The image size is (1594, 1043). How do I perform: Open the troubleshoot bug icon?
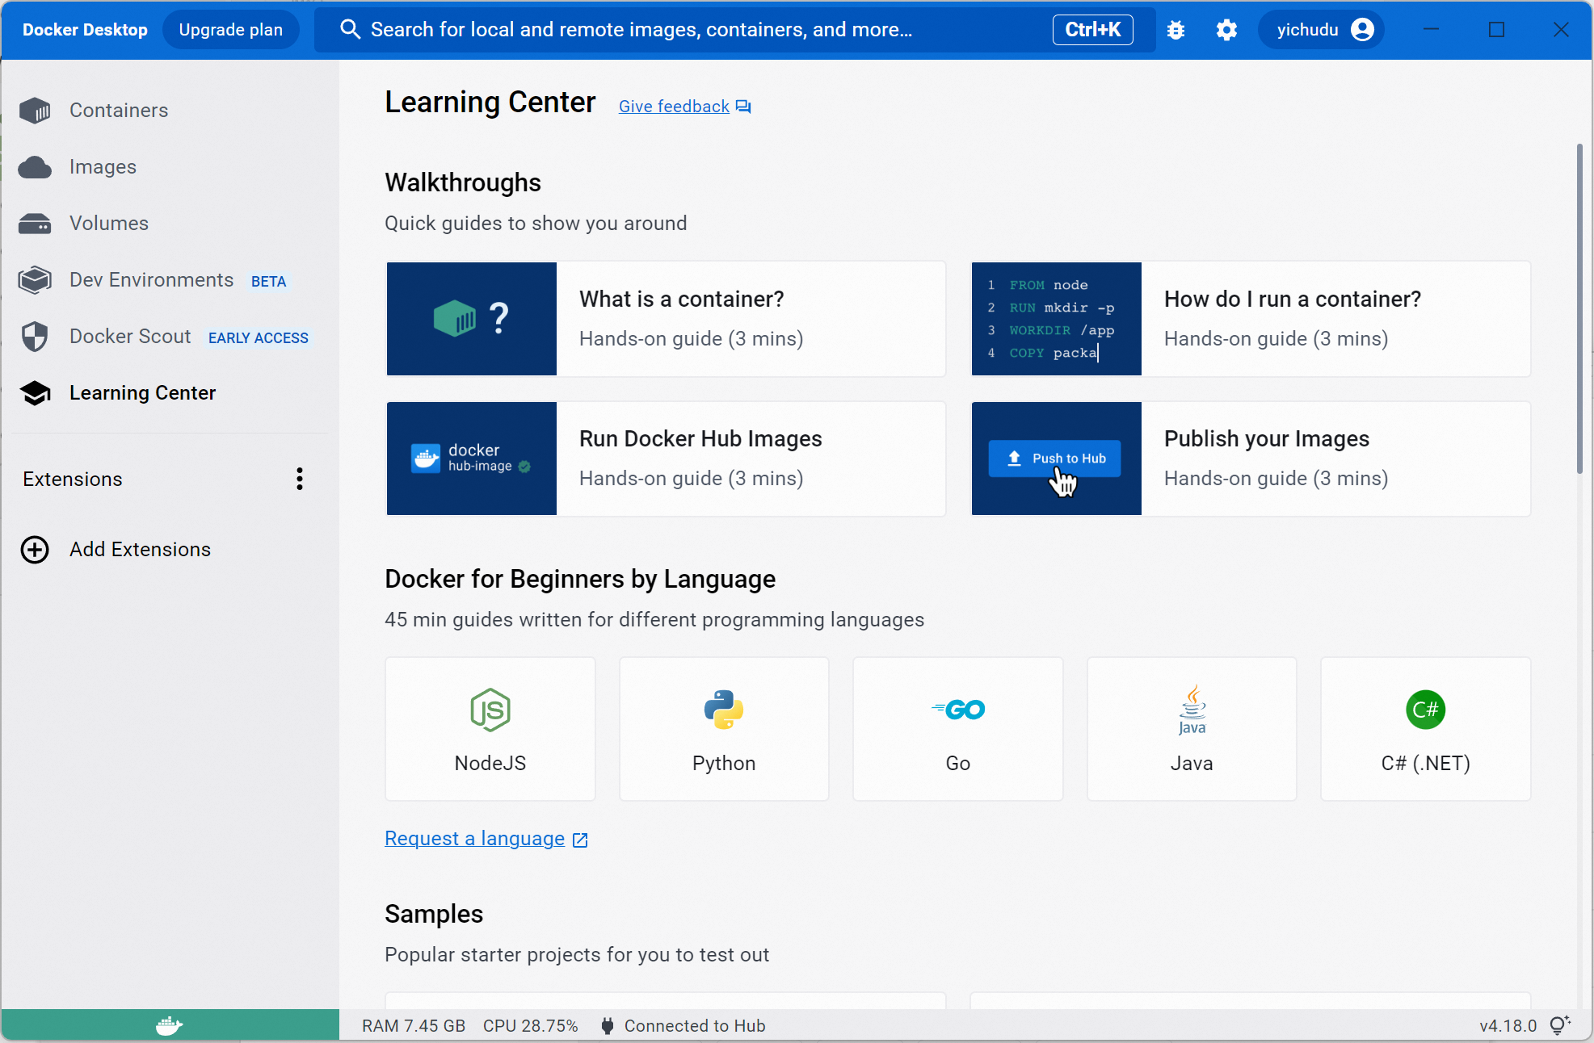pyautogui.click(x=1176, y=30)
